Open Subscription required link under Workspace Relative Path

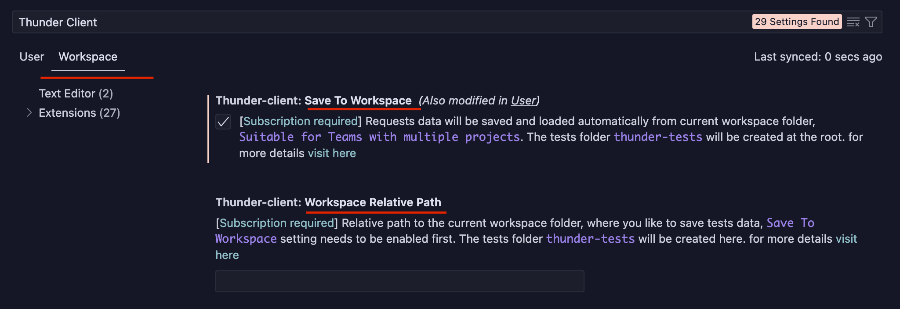pyautogui.click(x=277, y=223)
